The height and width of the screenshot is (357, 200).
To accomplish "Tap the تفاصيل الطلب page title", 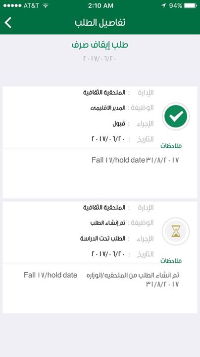I will [x=100, y=22].
